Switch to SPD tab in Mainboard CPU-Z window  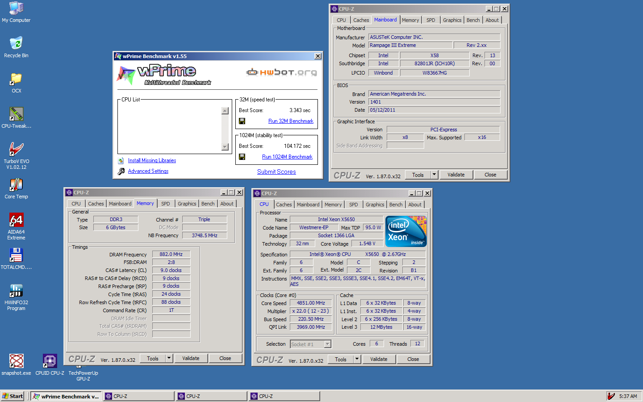click(430, 20)
